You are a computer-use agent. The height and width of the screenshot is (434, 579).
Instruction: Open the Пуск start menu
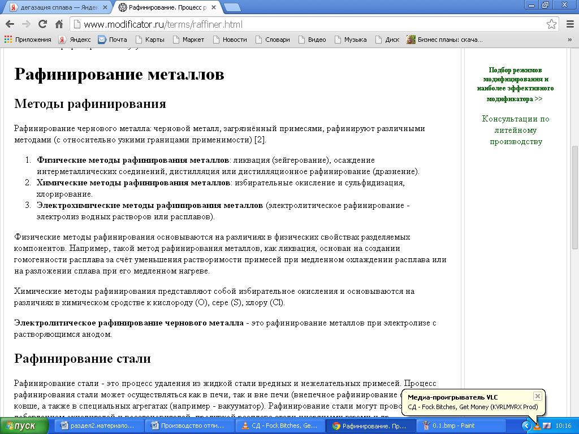(24, 426)
